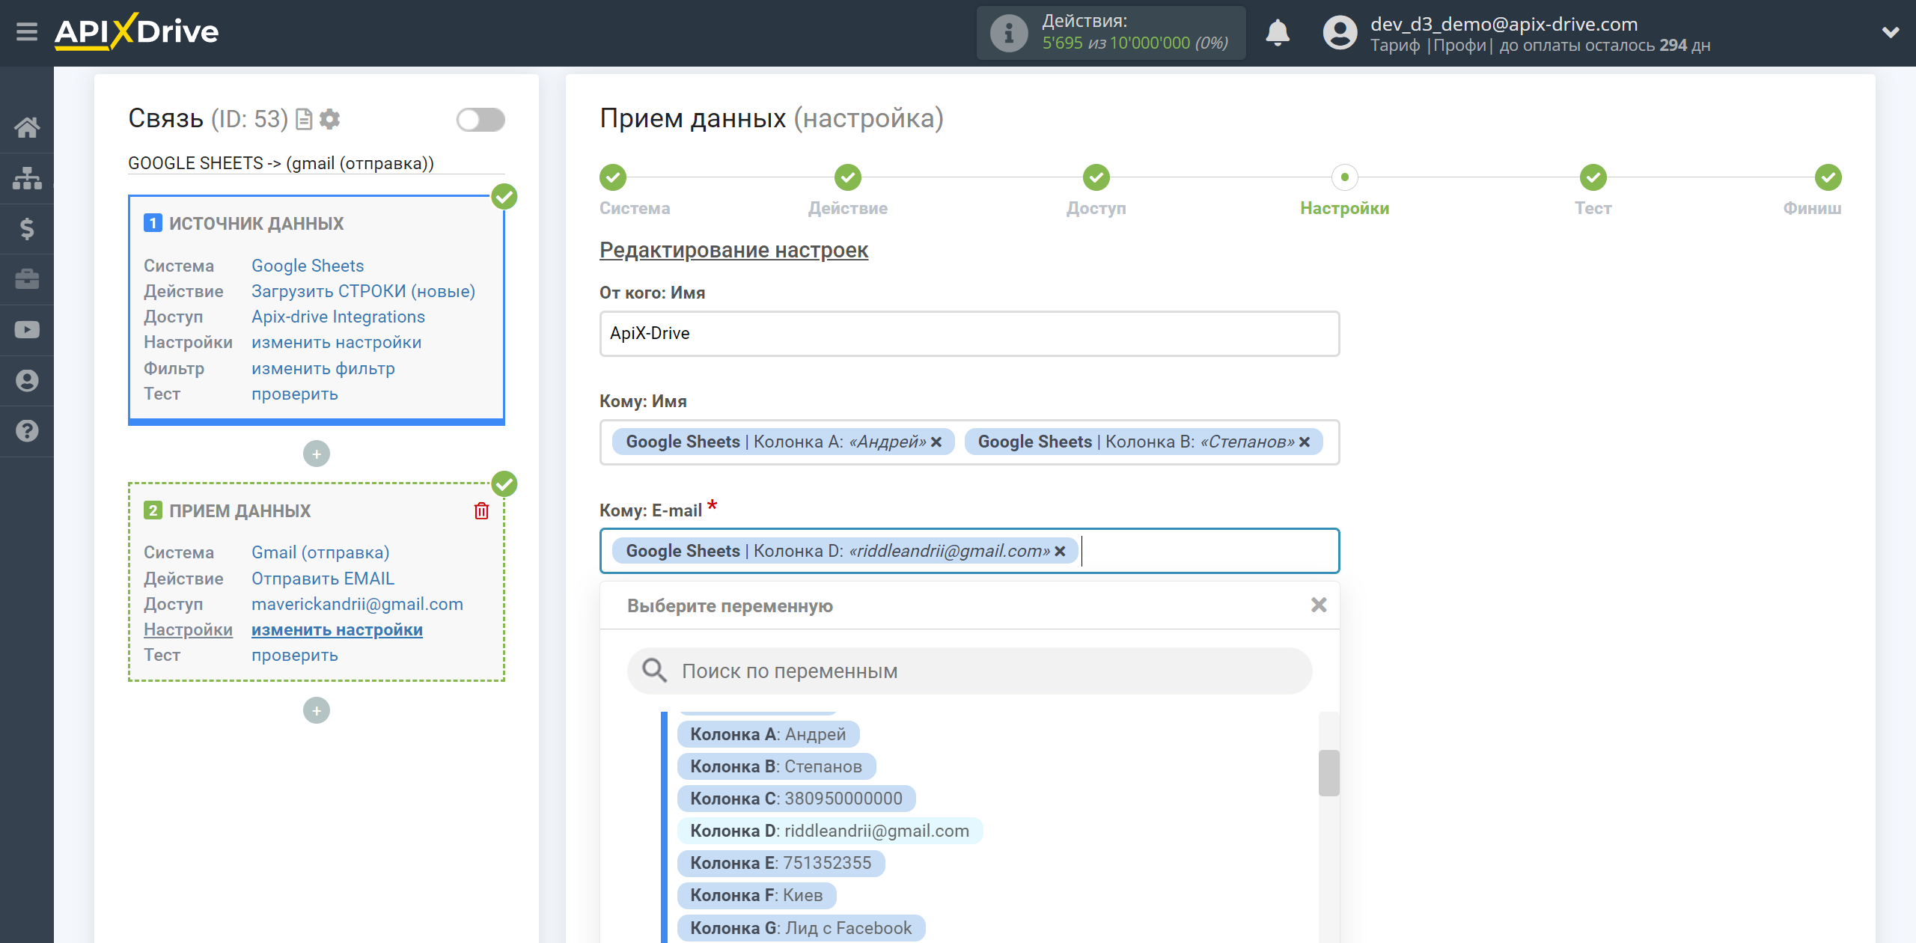Click the Кому: E-mail field
Image resolution: width=1916 pixels, height=943 pixels.
tap(969, 551)
